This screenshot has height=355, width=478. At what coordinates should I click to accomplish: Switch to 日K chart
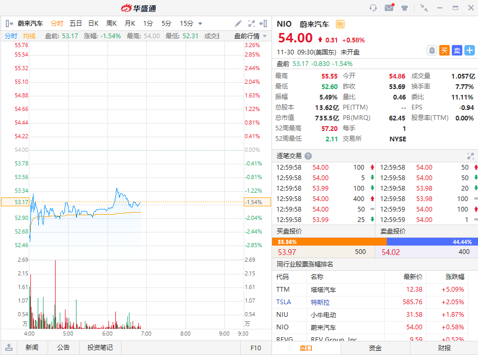[x=94, y=24]
